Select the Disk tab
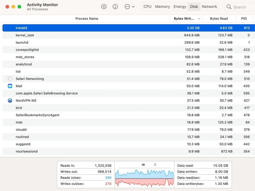 (x=194, y=7)
